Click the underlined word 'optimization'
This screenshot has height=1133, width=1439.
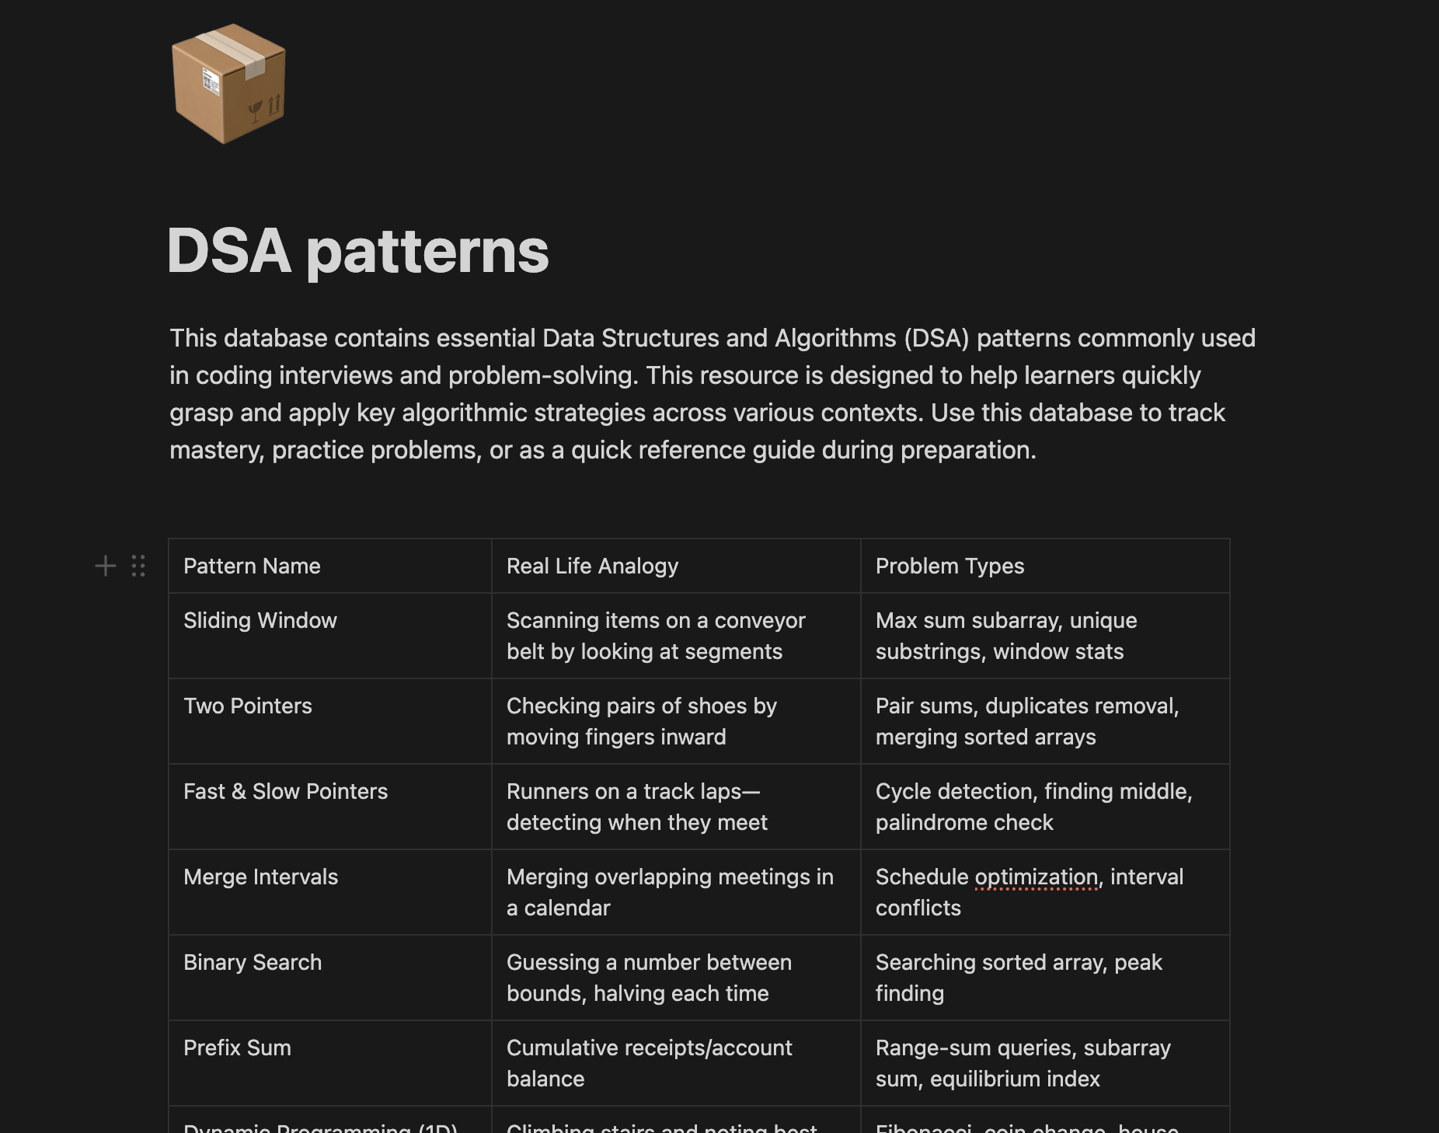tap(1036, 877)
